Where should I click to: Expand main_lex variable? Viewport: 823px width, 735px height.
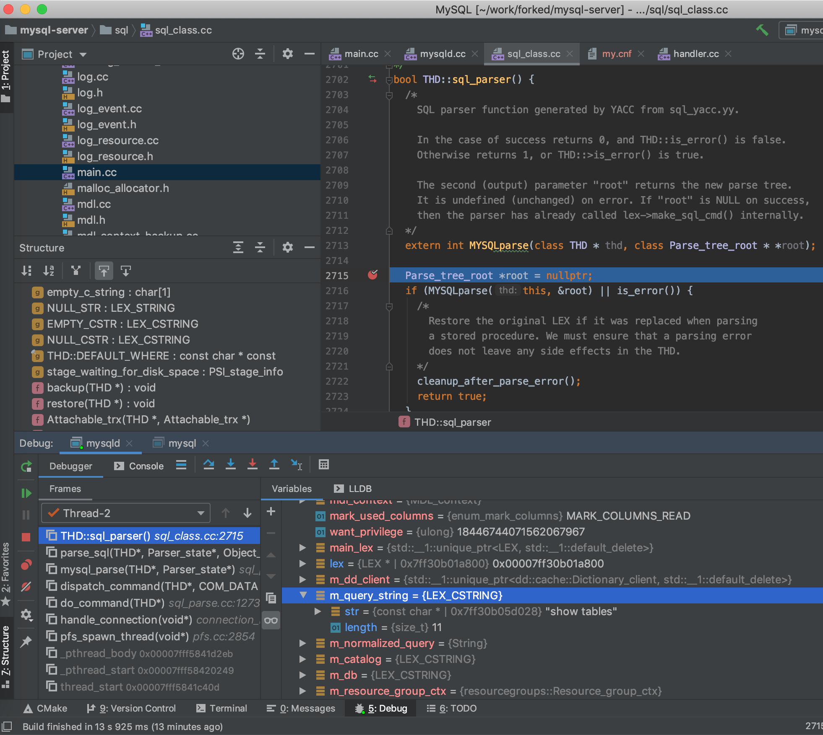click(x=302, y=547)
